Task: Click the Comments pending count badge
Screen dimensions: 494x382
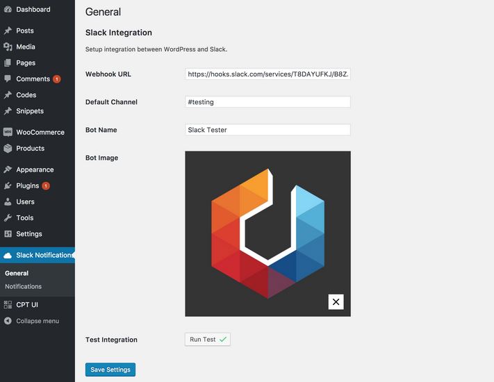Action: [57, 79]
